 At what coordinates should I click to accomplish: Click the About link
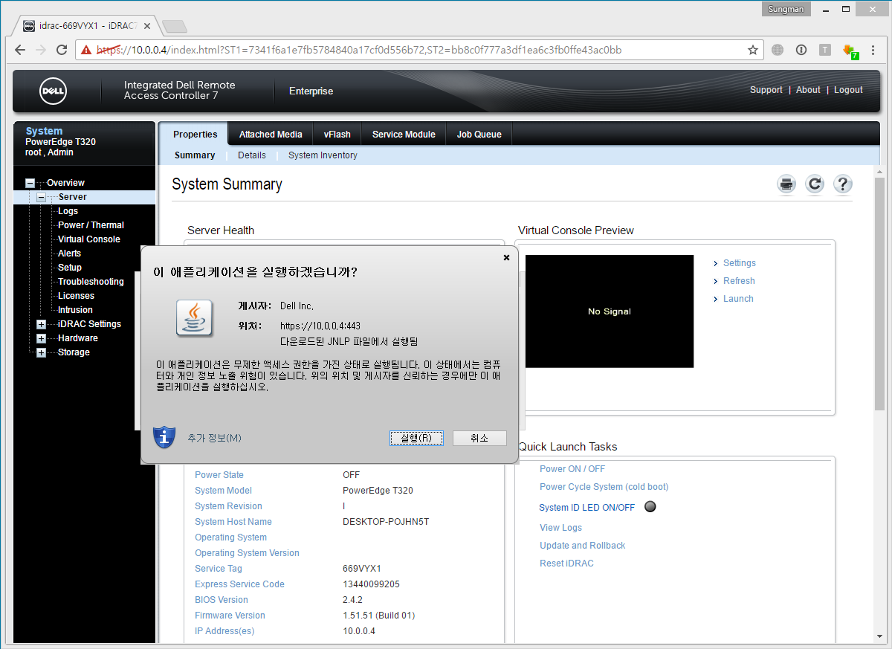[x=808, y=90]
